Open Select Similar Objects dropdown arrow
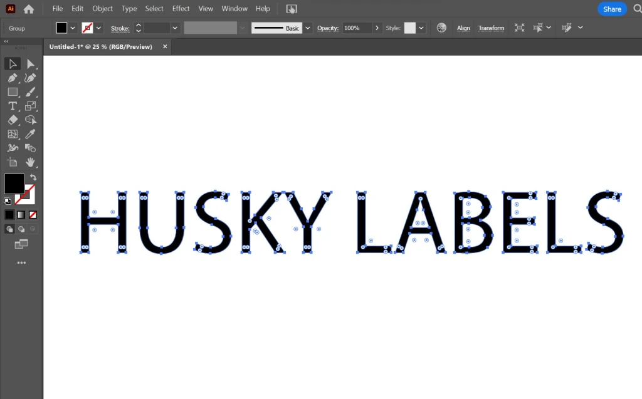The image size is (642, 399). (x=549, y=28)
